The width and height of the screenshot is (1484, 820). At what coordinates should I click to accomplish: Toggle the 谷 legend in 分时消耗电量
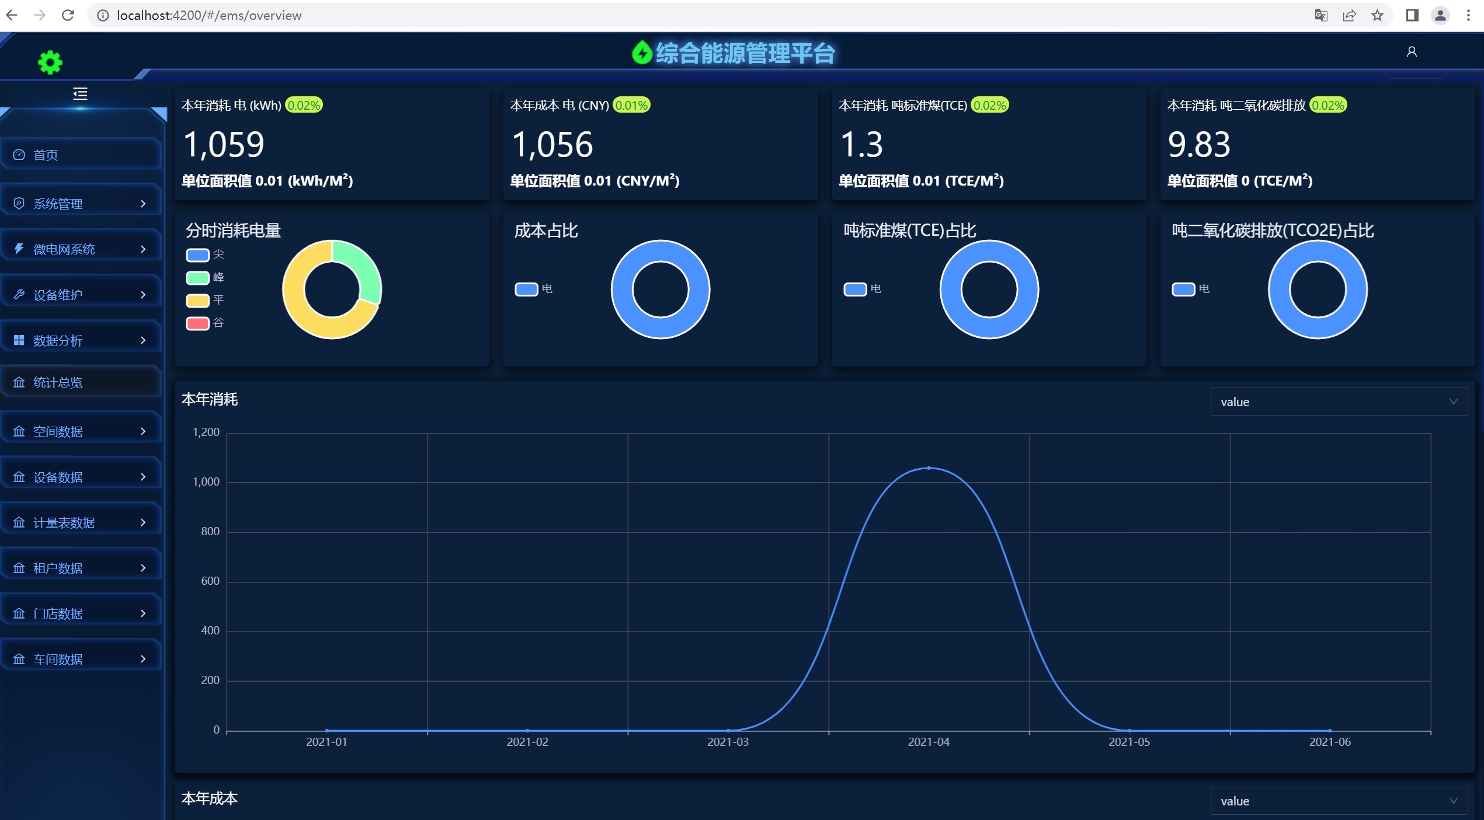tap(205, 323)
